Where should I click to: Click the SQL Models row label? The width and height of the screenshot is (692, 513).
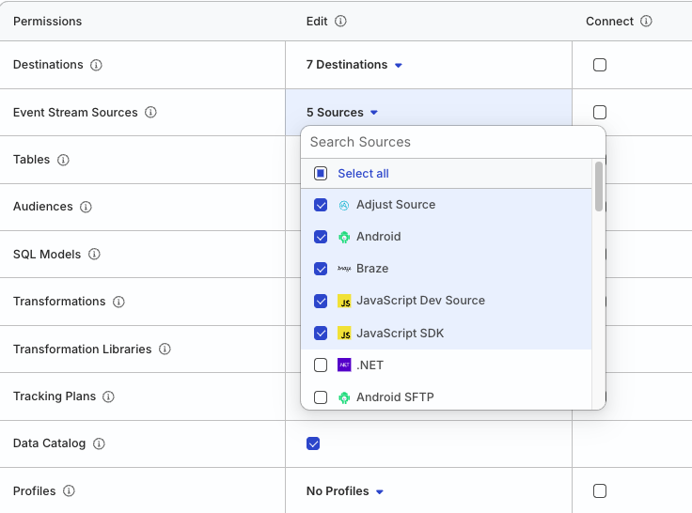(47, 254)
